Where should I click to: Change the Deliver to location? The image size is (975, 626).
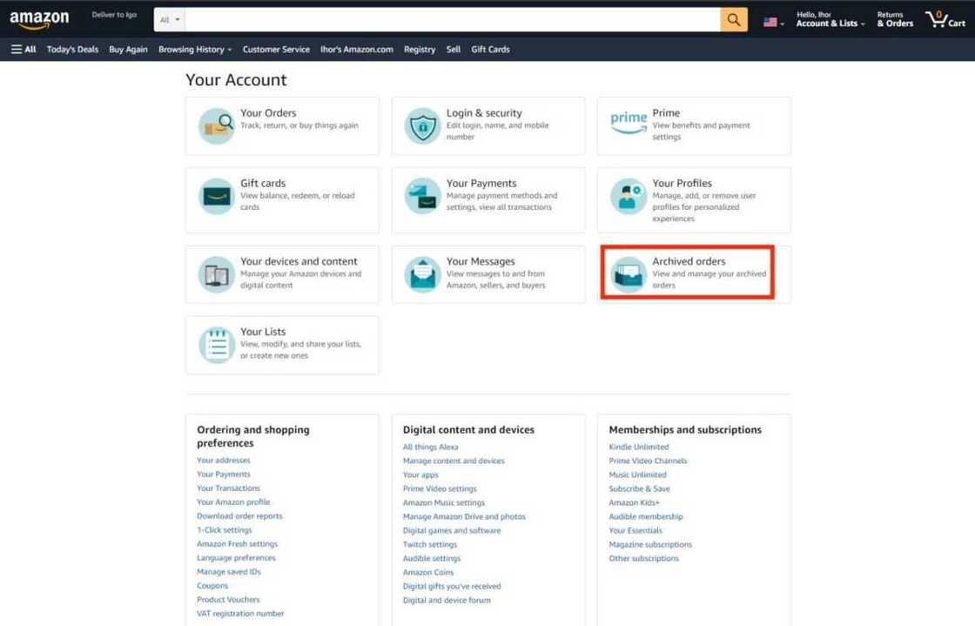114,15
